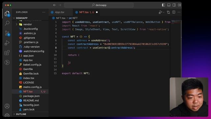211x119 pixels.
Task: Open .prettierrc.js file
Action: (31, 42)
